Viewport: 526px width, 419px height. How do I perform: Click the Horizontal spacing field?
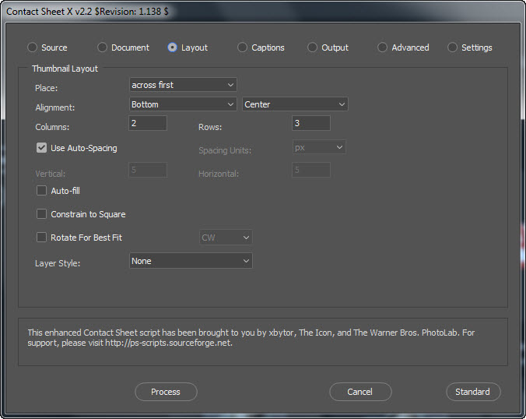click(x=311, y=170)
